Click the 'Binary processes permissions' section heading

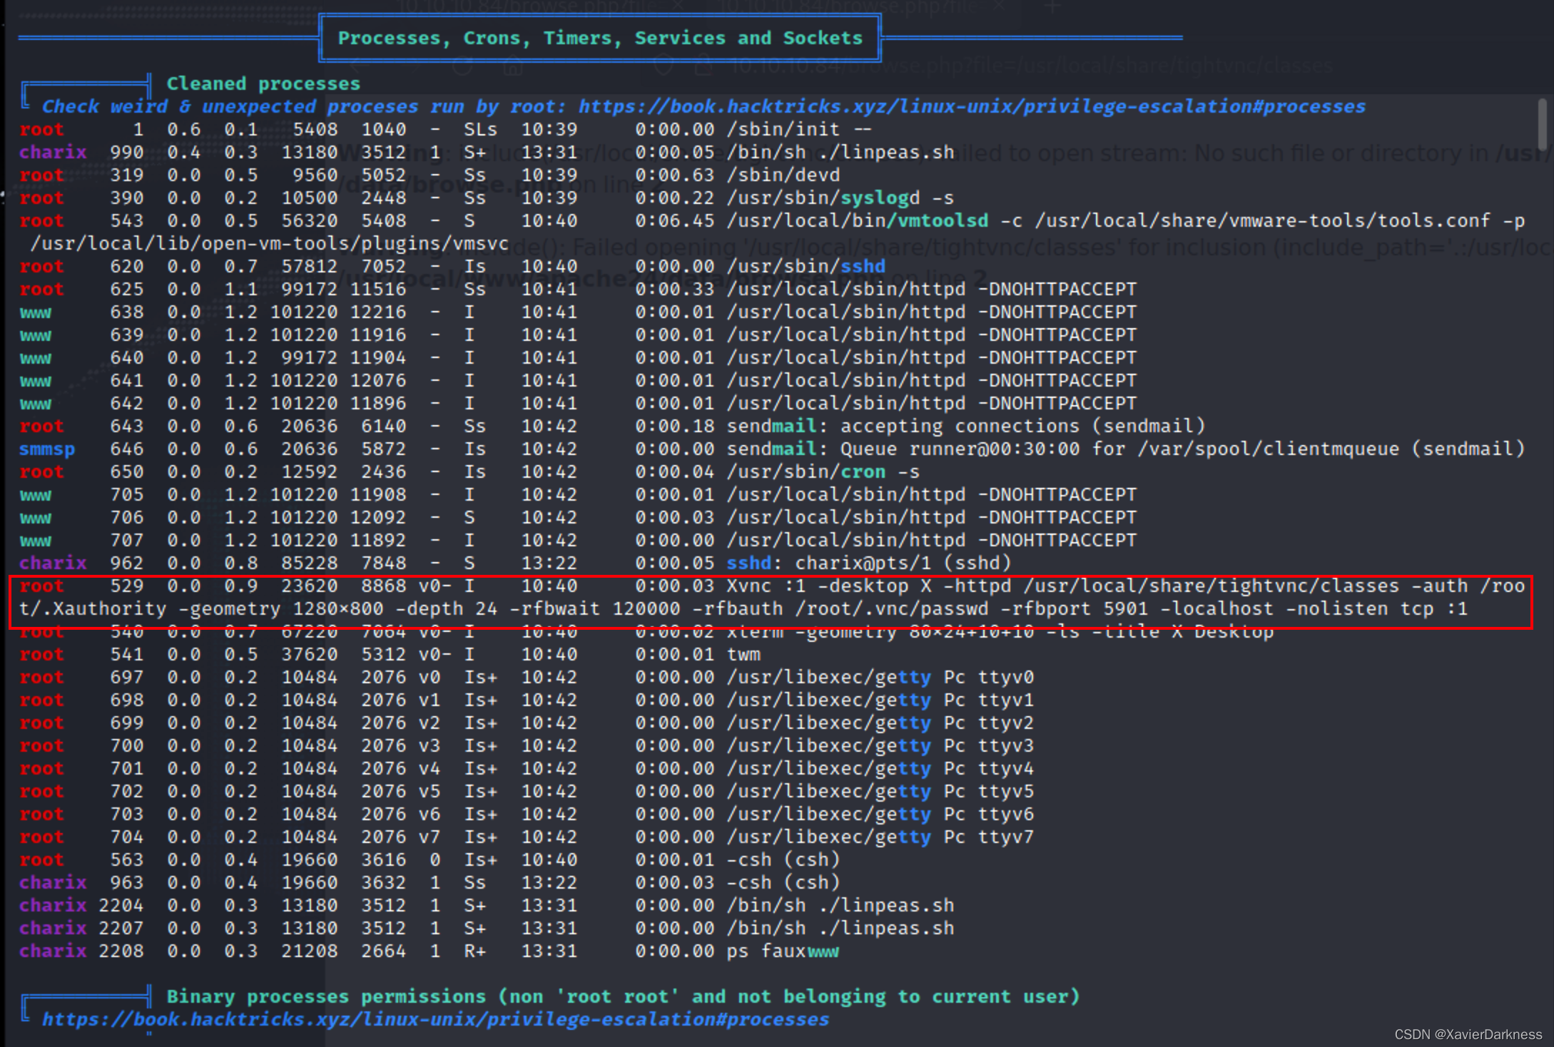[623, 996]
